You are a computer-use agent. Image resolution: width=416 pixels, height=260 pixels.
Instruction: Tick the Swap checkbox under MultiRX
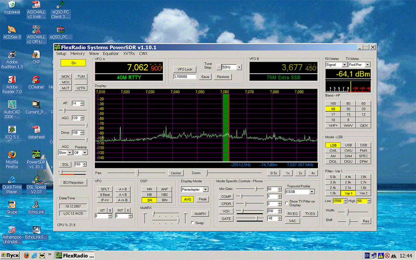(x=193, y=223)
